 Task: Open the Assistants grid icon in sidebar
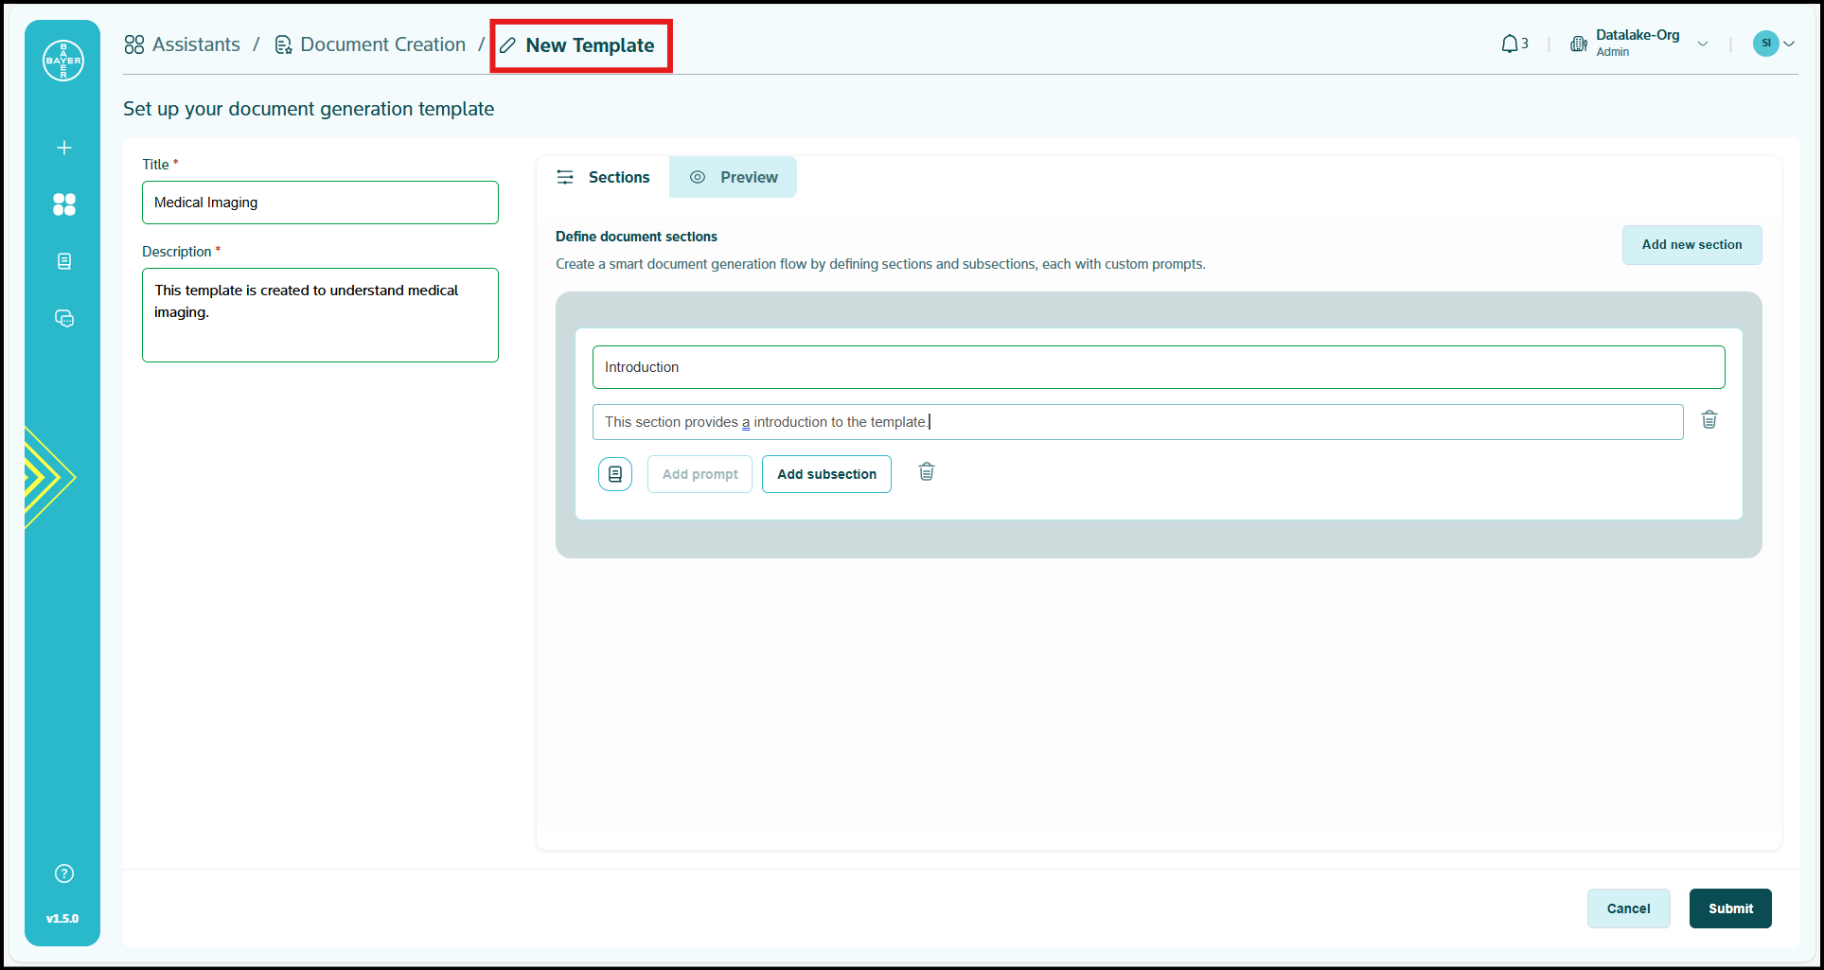coord(64,204)
